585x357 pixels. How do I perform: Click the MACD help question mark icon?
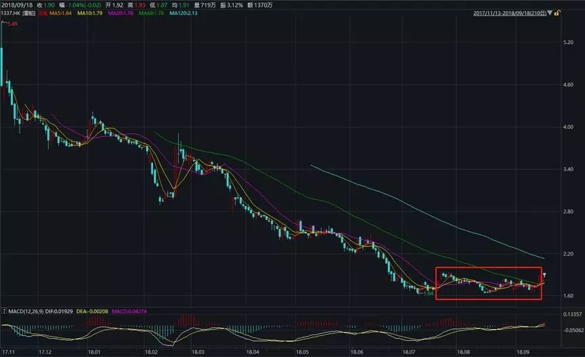[x=3, y=311]
